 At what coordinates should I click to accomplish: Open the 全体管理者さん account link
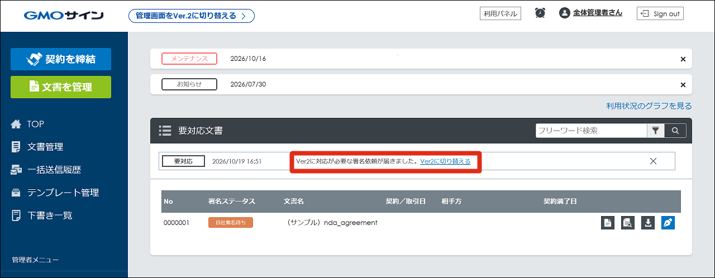click(598, 13)
